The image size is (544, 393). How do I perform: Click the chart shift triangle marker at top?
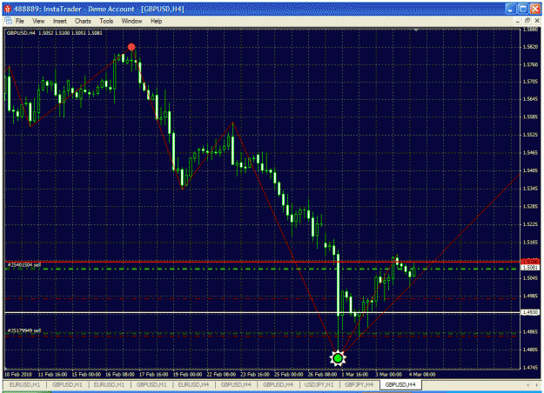[x=416, y=30]
